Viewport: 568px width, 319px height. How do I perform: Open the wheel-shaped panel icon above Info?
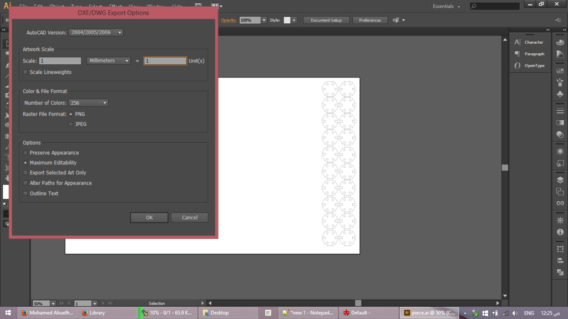pyautogui.click(x=560, y=220)
